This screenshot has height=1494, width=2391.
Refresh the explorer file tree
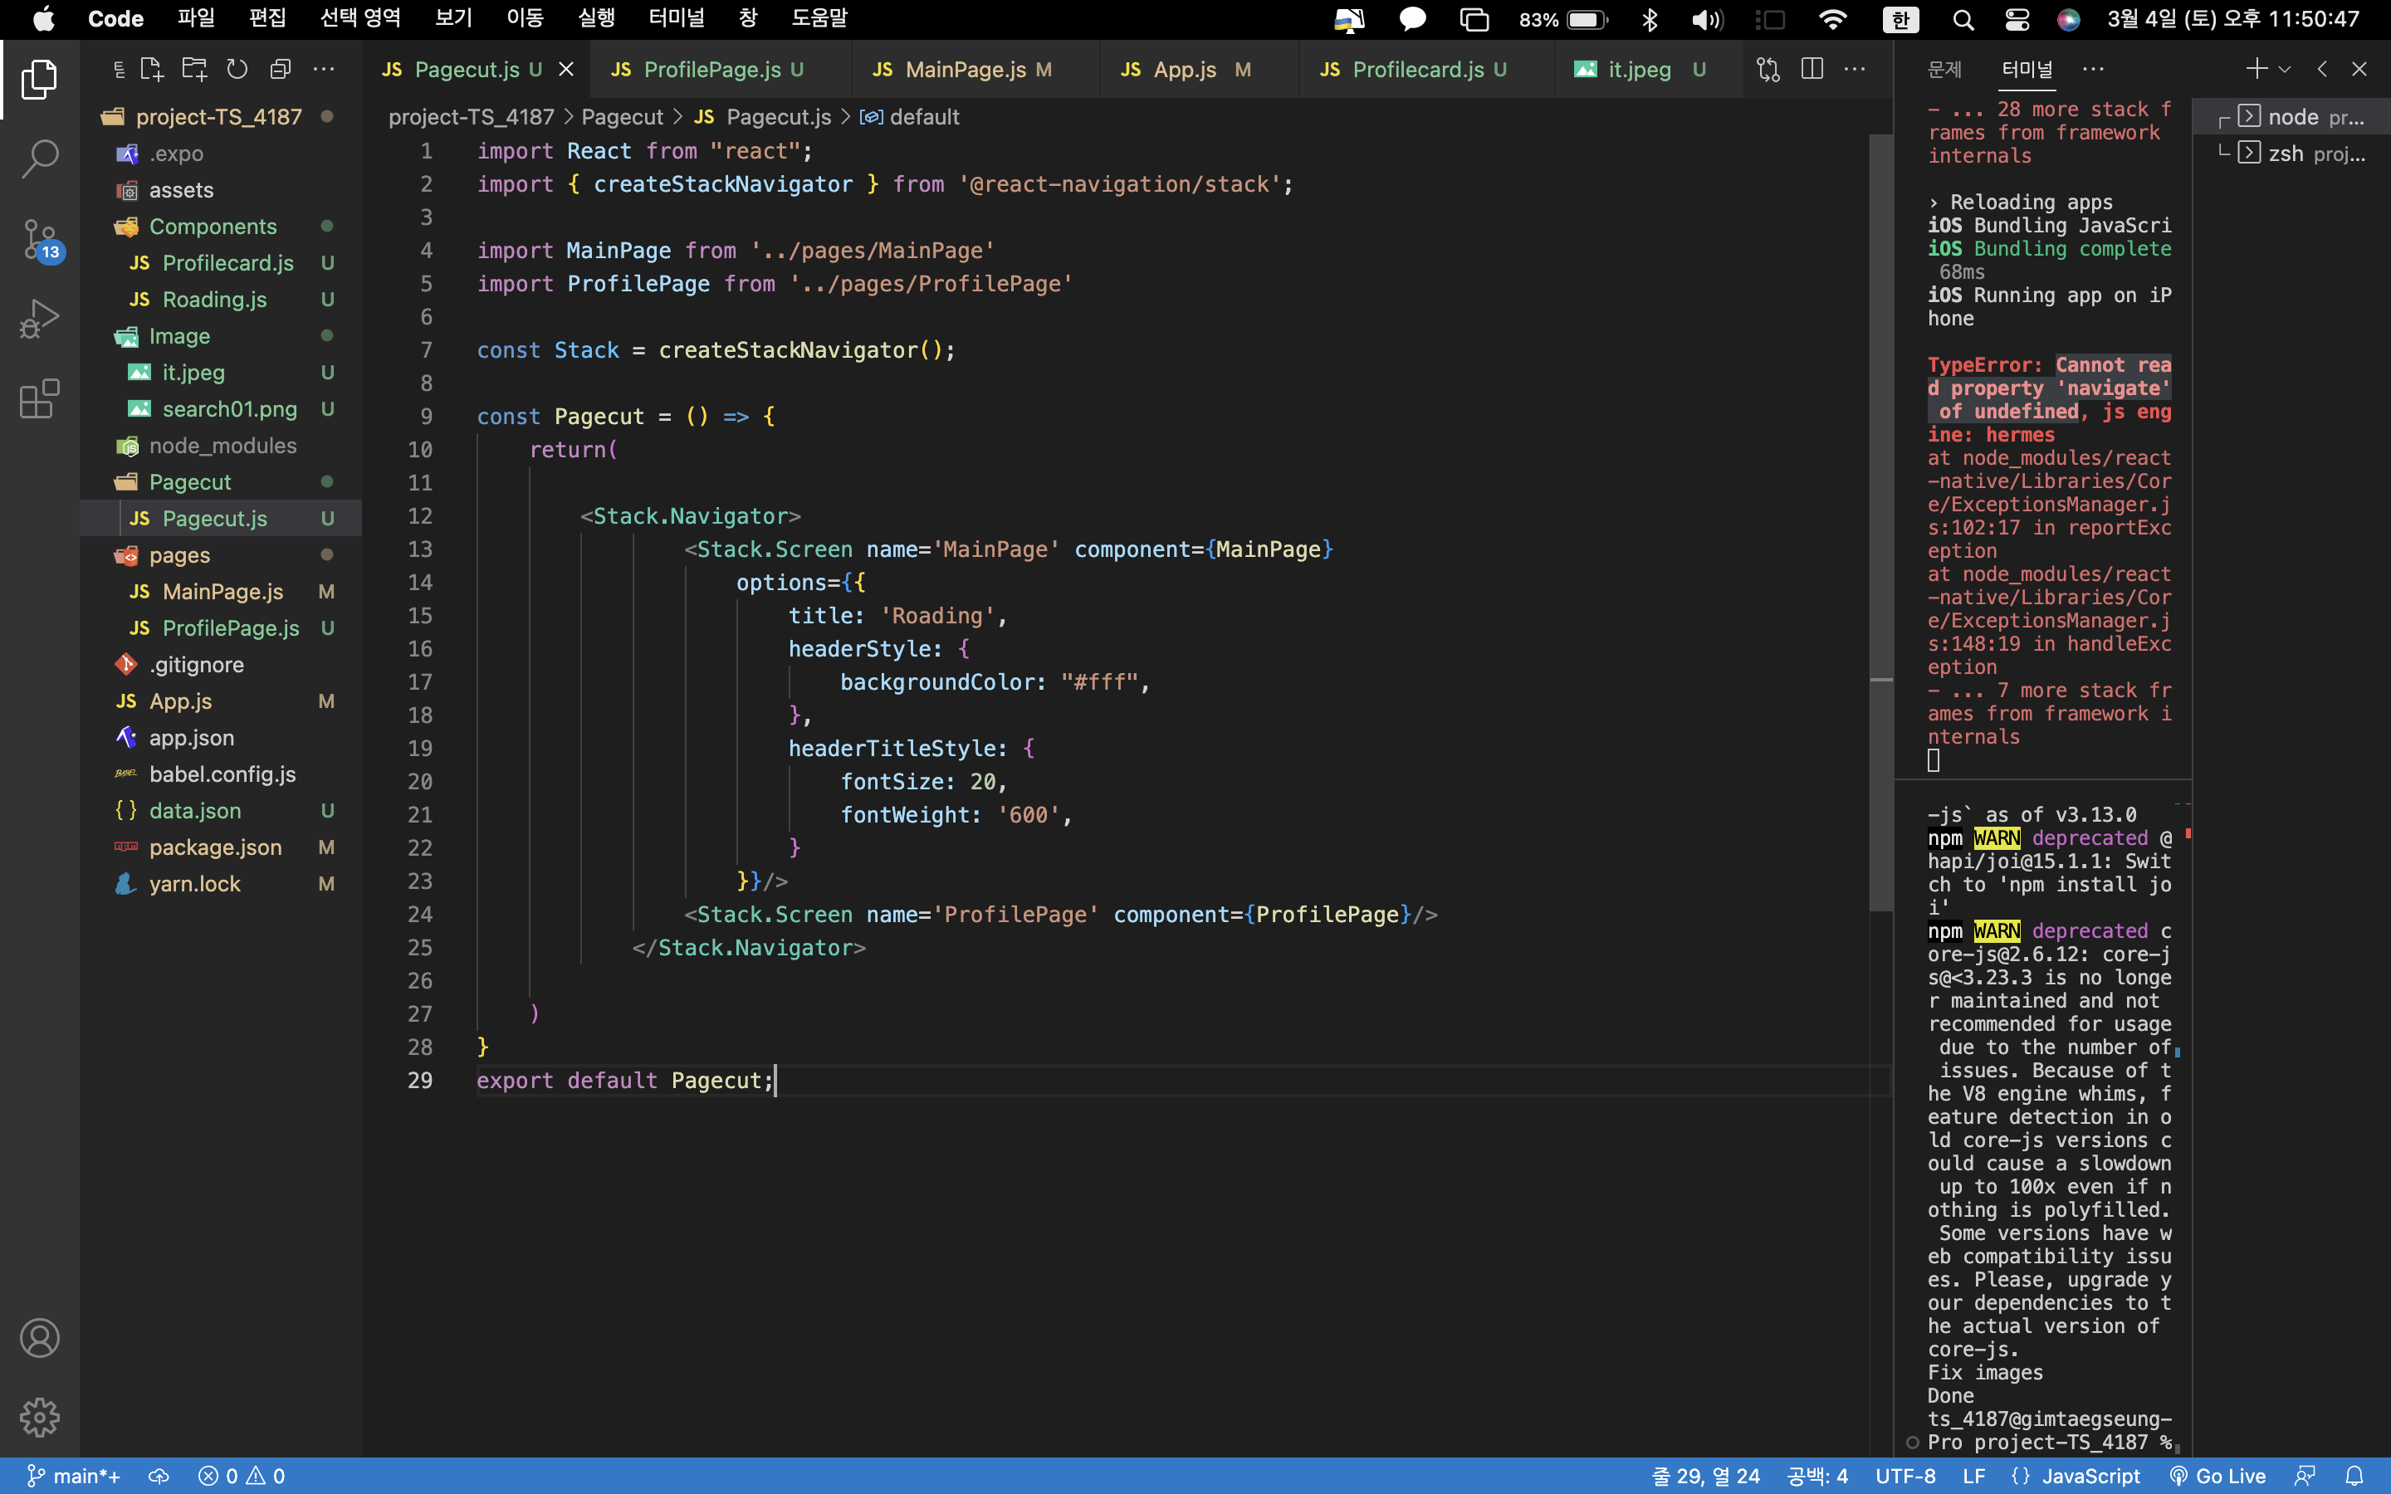coord(237,69)
